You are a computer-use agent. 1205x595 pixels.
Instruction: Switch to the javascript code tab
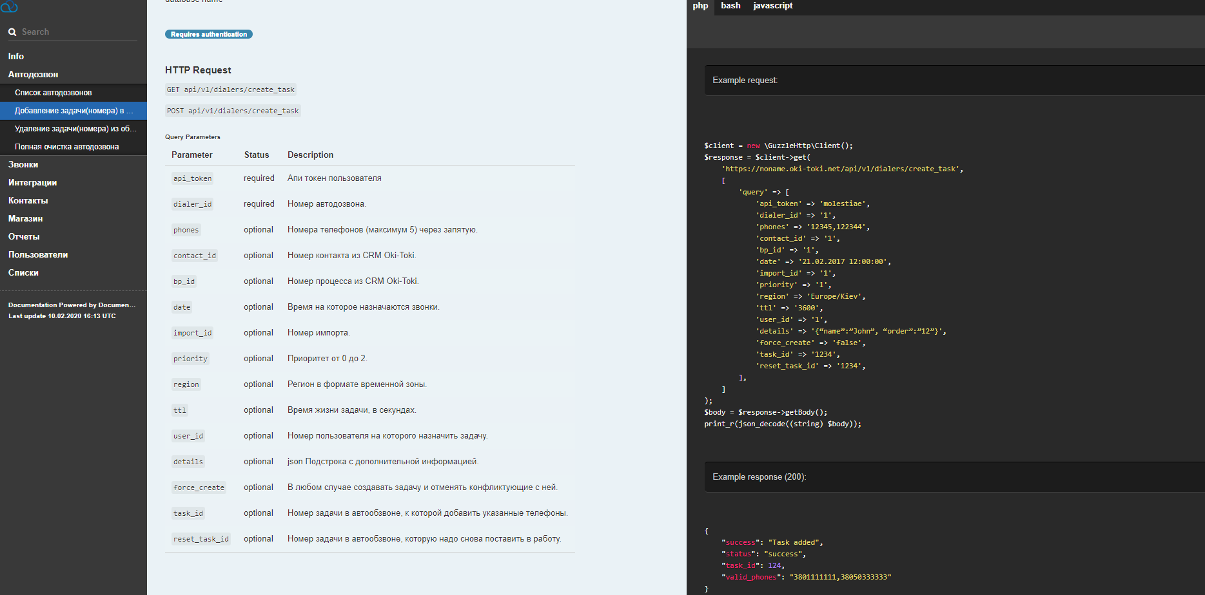click(773, 6)
